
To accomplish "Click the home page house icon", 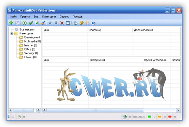I will tap(87, 23).
